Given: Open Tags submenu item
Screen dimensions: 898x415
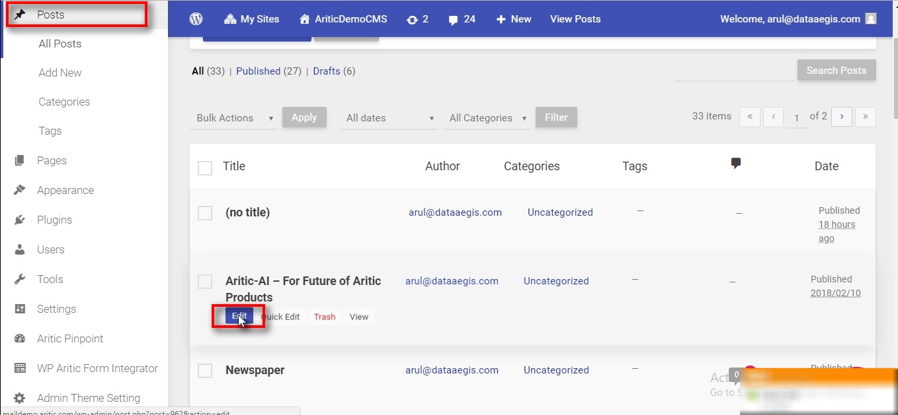Looking at the screenshot, I should click(50, 131).
